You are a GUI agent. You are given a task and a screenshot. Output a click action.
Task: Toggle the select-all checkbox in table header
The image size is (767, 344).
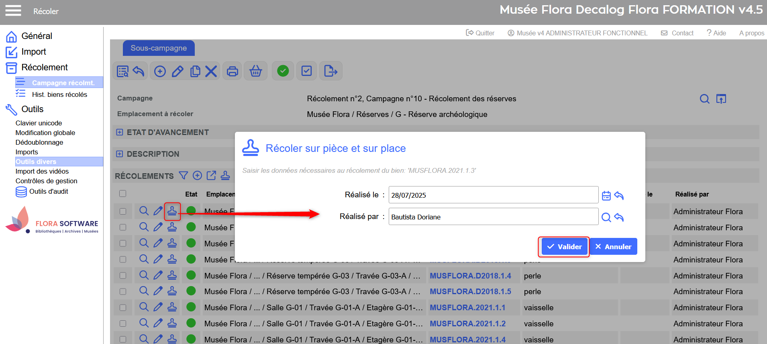[x=123, y=194]
